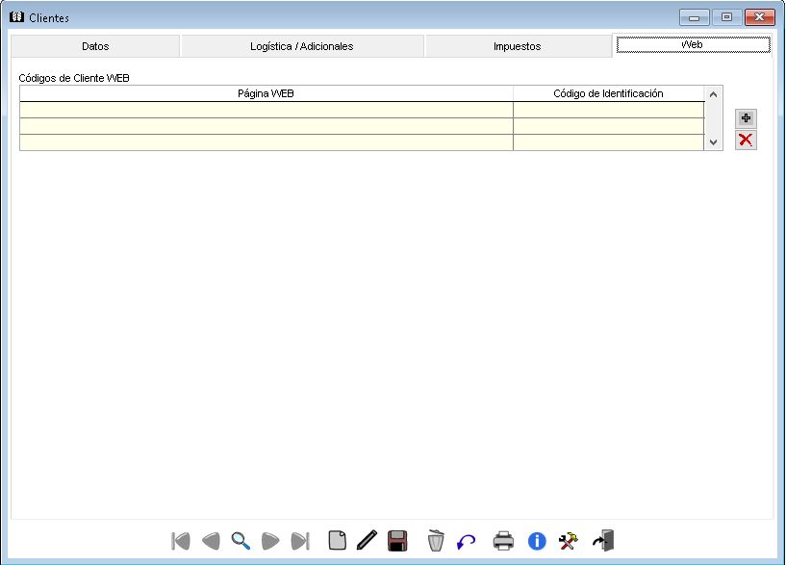Select the Impuestos tab
Image resolution: width=786 pixels, height=565 pixels.
point(517,46)
